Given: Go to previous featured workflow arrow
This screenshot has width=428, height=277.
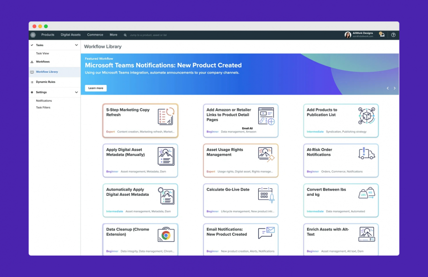Looking at the screenshot, I should point(388,88).
